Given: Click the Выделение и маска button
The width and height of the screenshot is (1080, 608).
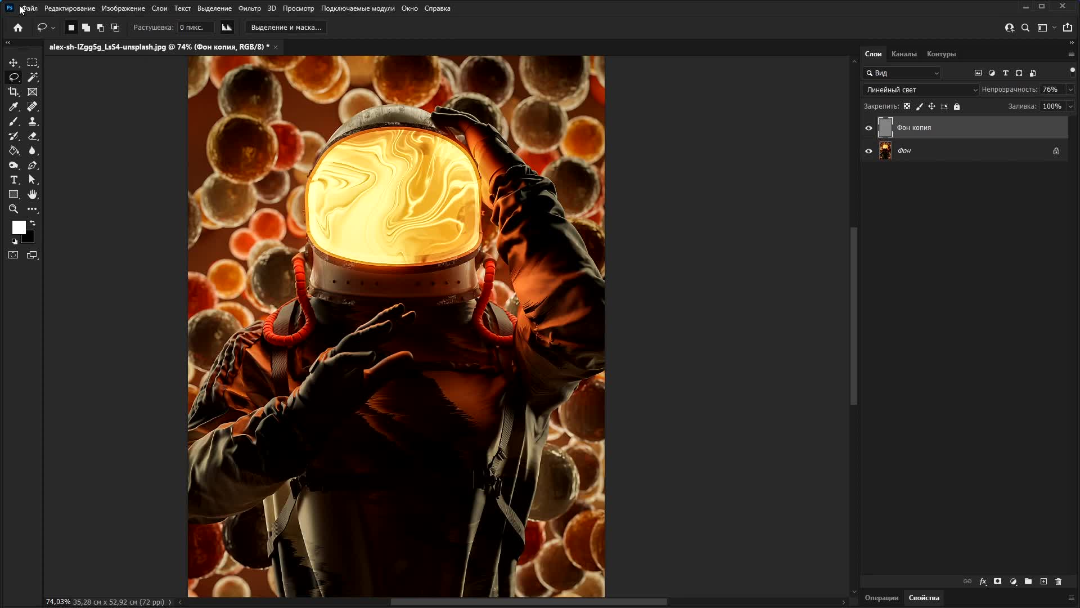Looking at the screenshot, I should click(x=286, y=27).
